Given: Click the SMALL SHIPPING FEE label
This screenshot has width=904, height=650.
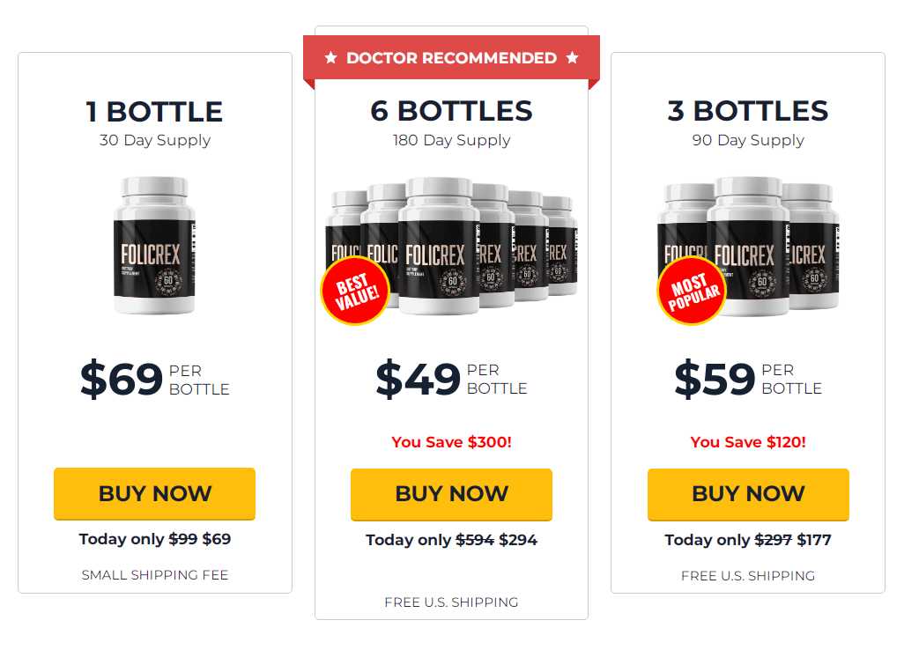Looking at the screenshot, I should (x=154, y=575).
